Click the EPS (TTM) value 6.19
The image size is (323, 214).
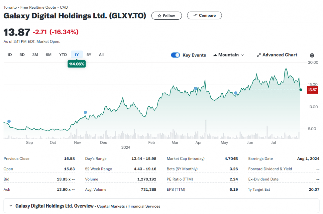tap(234, 189)
